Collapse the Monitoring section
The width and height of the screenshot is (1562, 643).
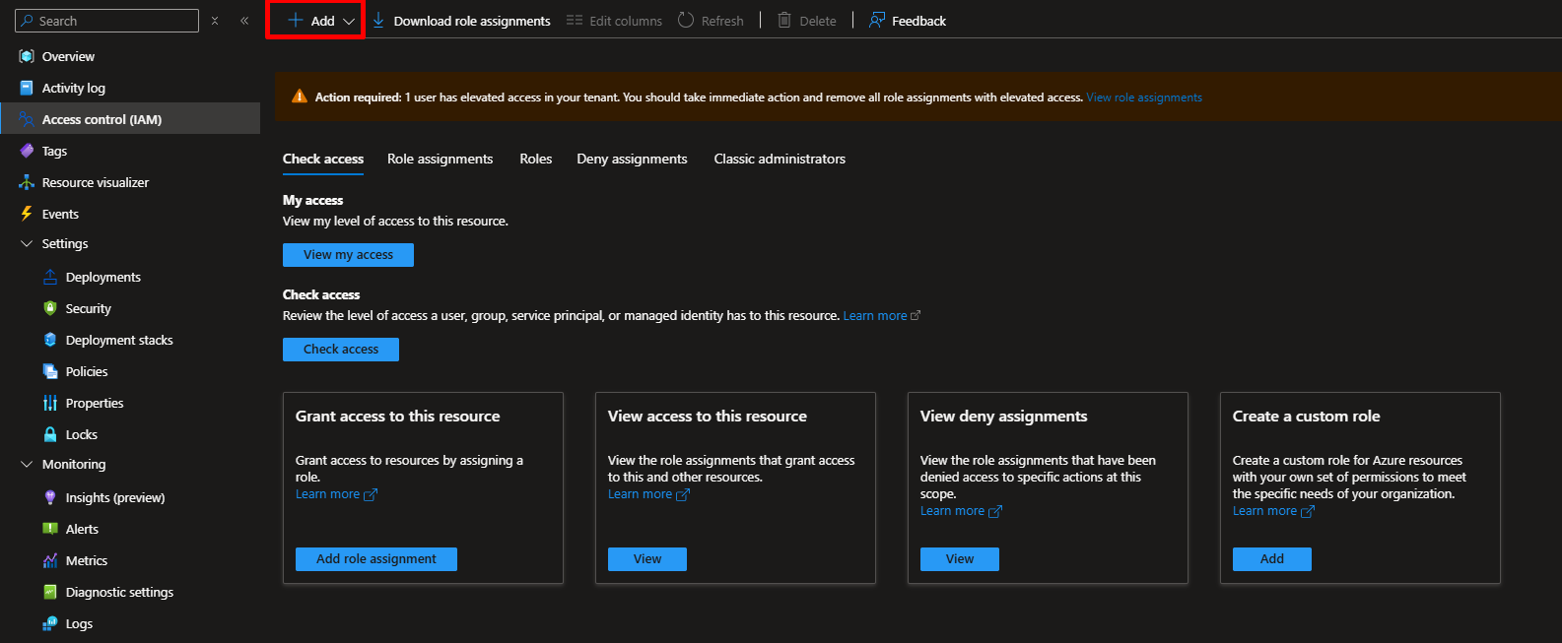coord(27,464)
